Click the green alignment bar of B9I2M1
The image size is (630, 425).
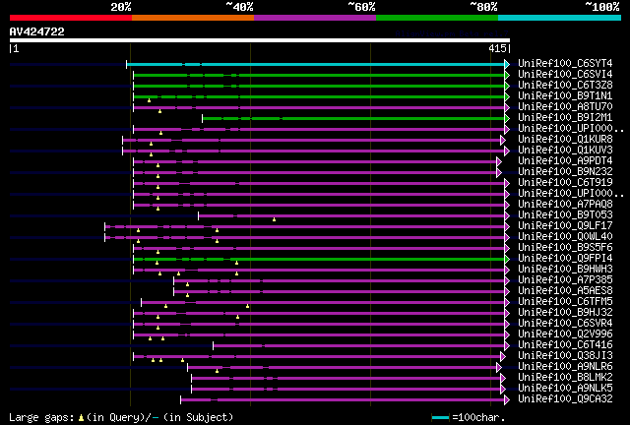[x=354, y=118]
